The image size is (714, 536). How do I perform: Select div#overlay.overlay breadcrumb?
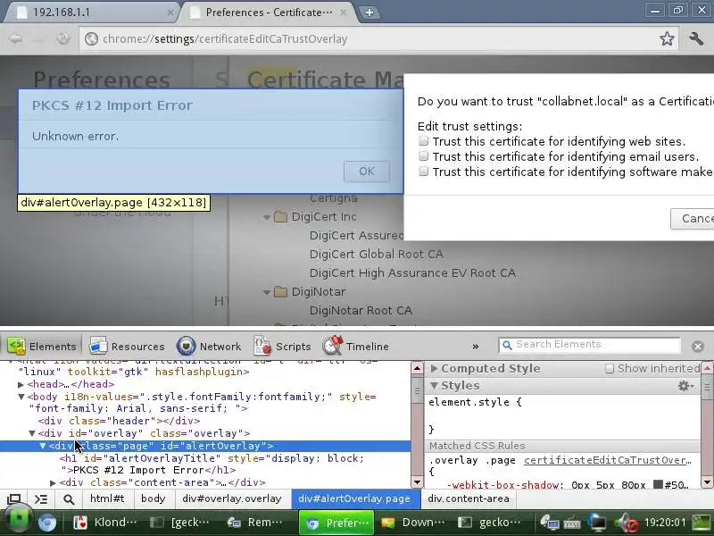[232, 498]
